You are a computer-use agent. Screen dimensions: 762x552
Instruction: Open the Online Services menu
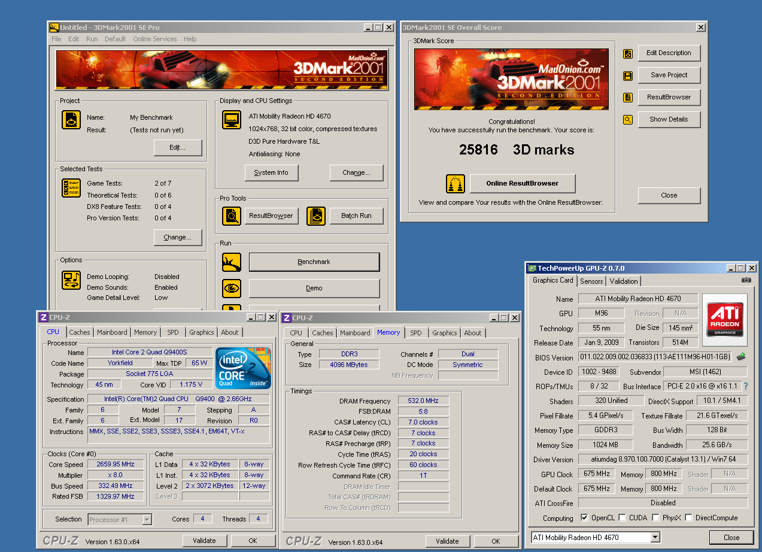click(155, 39)
